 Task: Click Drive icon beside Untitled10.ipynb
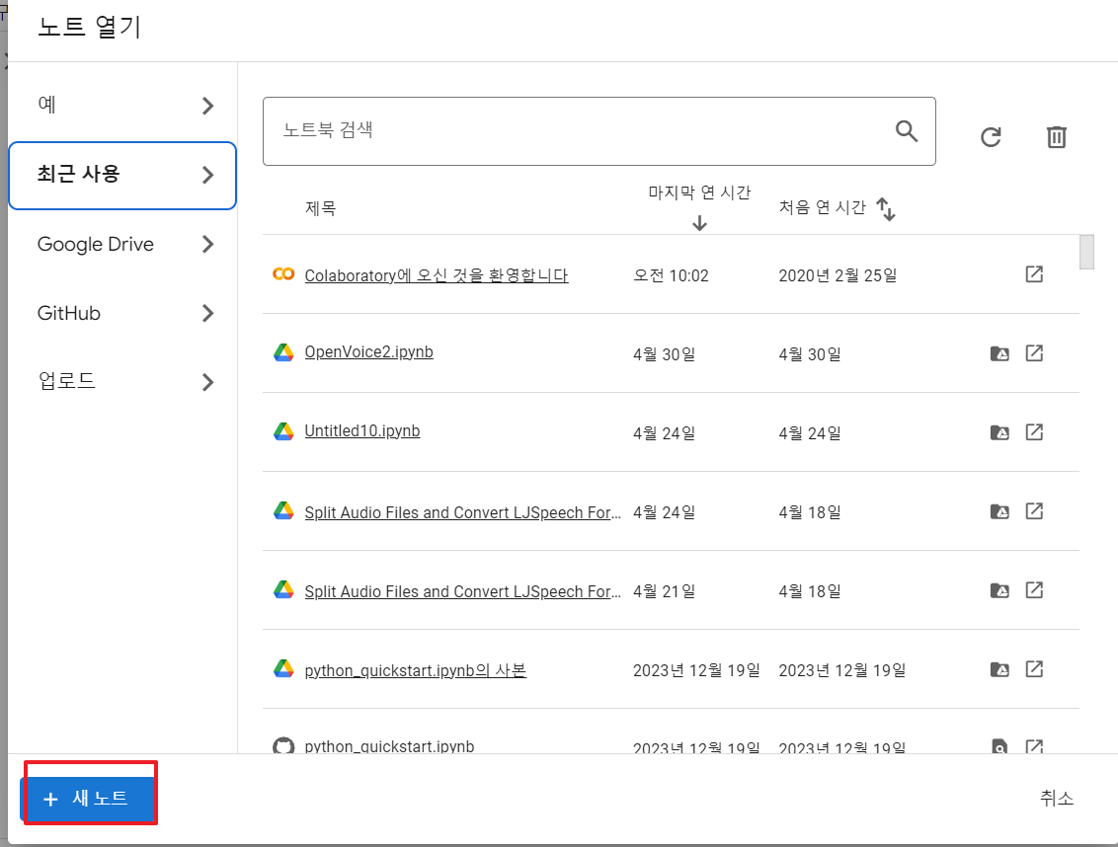click(x=283, y=432)
